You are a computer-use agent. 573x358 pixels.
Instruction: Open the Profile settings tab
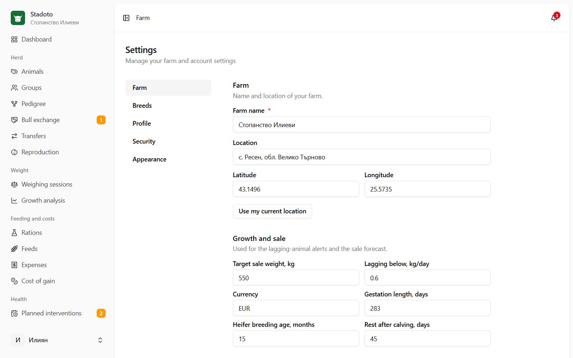168,124
